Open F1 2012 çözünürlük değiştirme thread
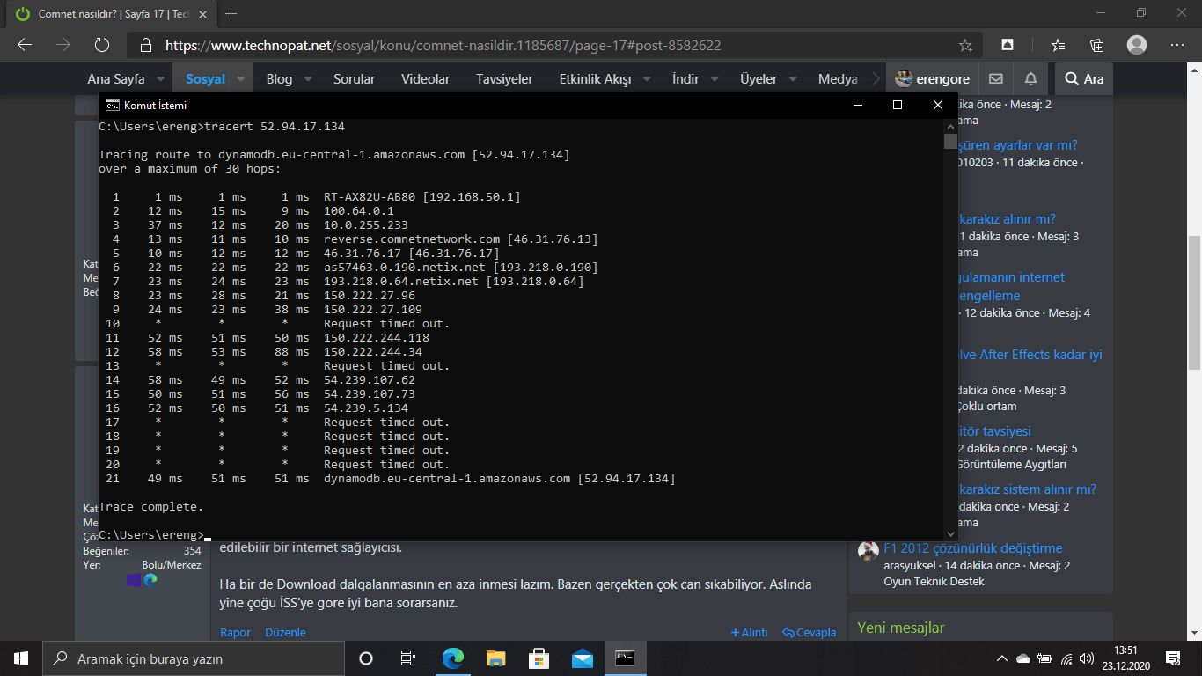The width and height of the screenshot is (1202, 676). (972, 548)
